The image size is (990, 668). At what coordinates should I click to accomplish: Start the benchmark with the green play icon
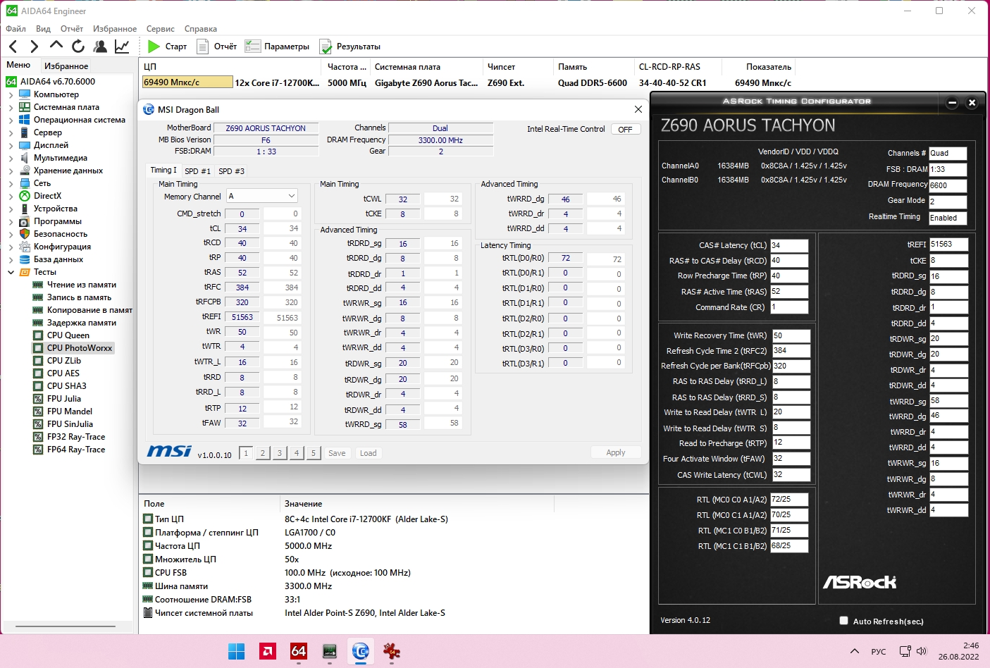point(154,47)
